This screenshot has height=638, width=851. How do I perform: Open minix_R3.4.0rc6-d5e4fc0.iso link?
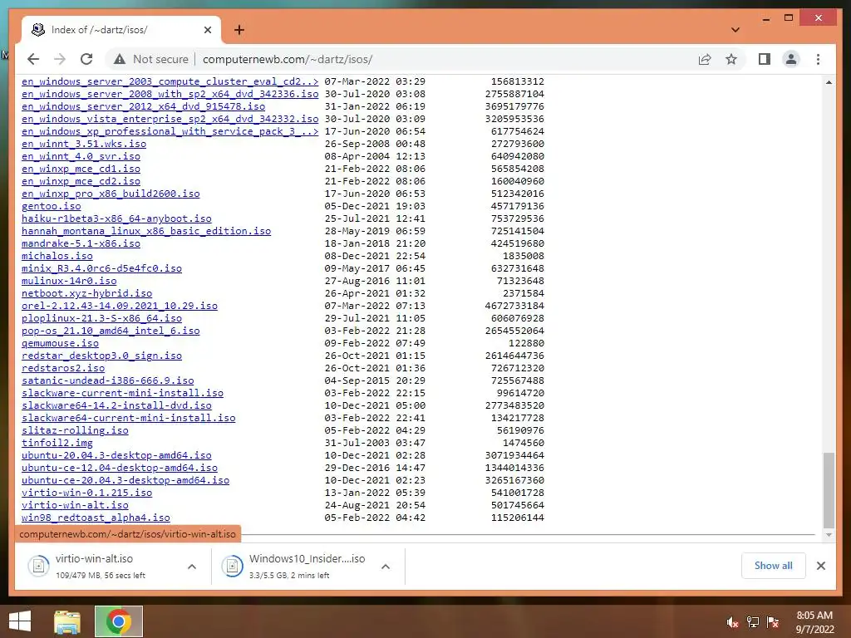pos(101,268)
